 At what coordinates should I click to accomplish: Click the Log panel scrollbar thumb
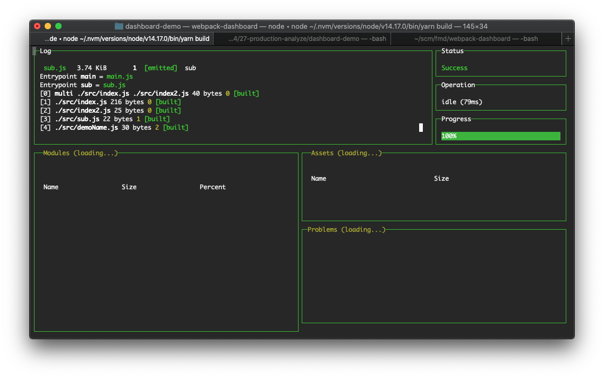421,128
